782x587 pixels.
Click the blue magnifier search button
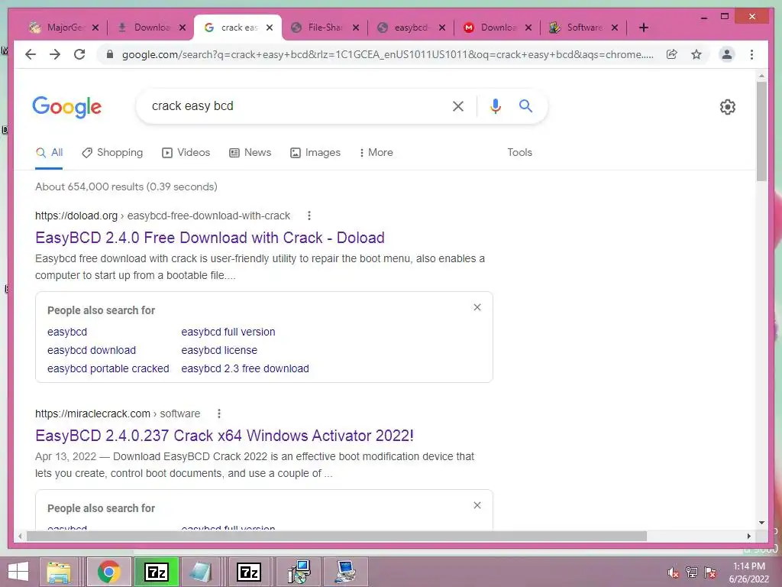pyautogui.click(x=525, y=105)
